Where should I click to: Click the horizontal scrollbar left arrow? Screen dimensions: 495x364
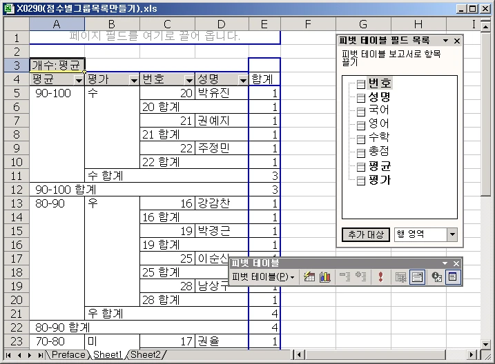tap(300, 355)
